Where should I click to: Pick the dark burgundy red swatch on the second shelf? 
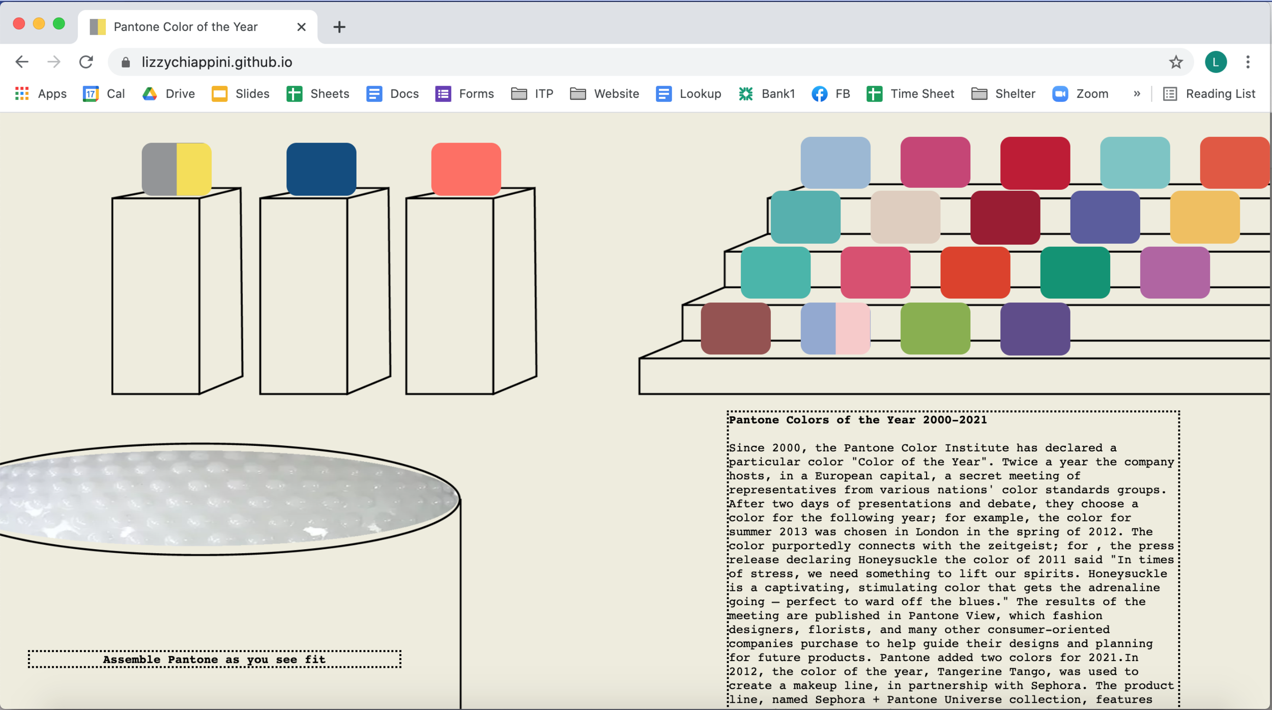[x=1005, y=217]
